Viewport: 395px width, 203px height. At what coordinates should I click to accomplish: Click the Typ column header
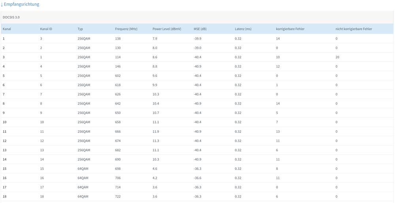point(80,29)
